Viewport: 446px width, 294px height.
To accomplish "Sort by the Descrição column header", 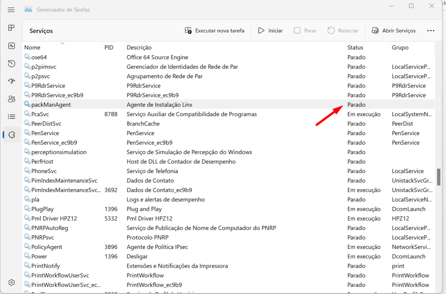I will click(139, 48).
